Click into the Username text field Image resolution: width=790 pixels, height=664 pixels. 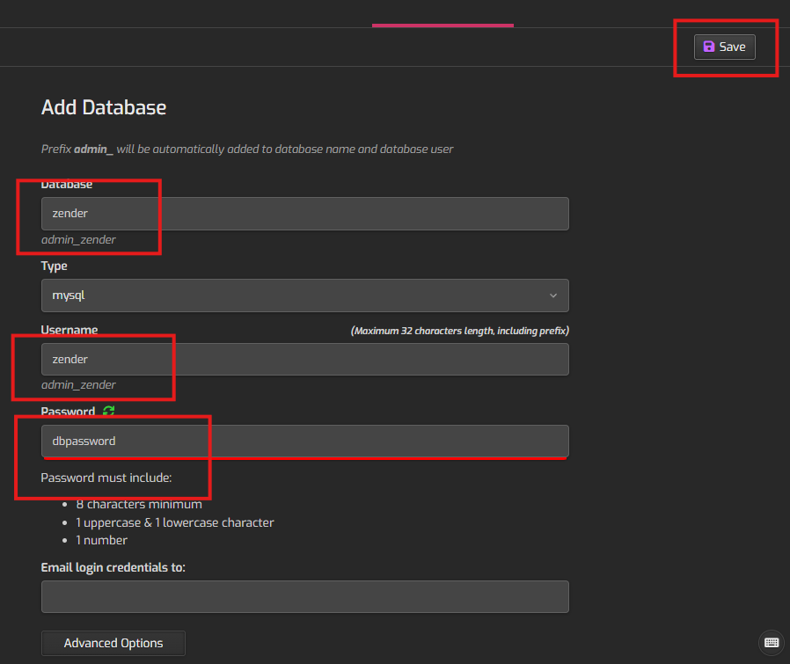pos(304,359)
